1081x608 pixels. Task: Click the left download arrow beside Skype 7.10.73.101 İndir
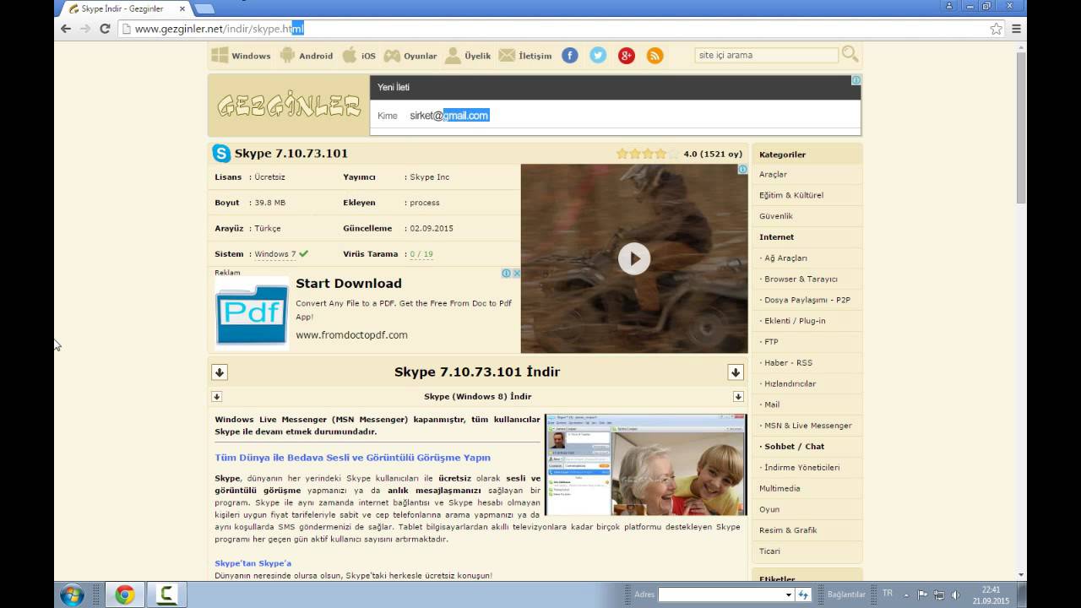(220, 372)
